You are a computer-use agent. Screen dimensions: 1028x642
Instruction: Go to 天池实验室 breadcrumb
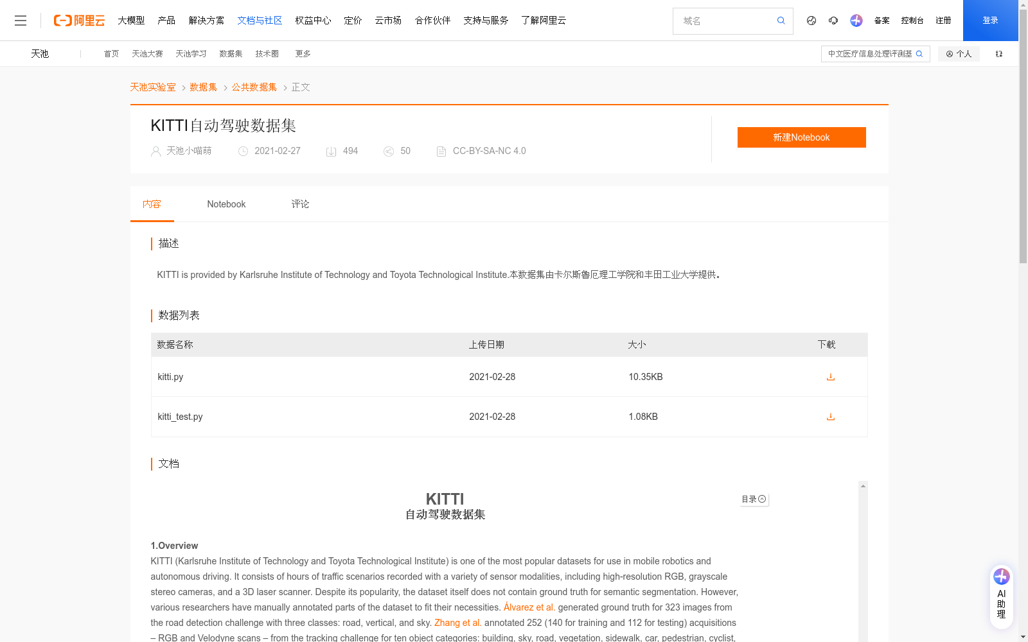click(153, 87)
